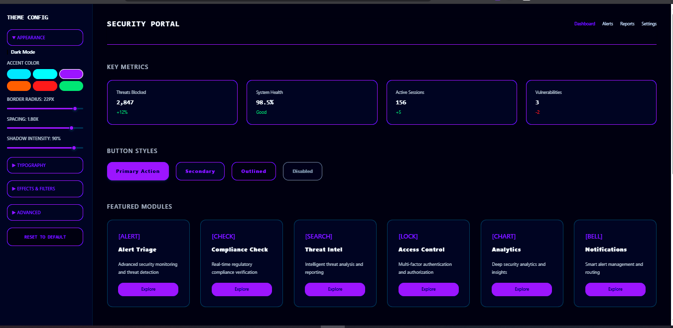Click the Key Metrics heading
673x328 pixels.
[x=128, y=67]
